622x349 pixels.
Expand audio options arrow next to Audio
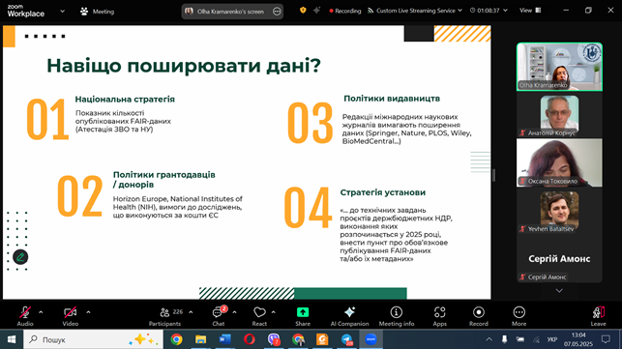click(41, 312)
